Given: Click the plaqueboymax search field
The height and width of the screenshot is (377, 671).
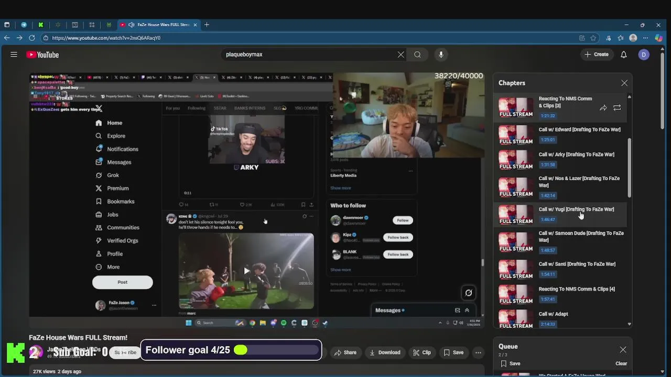Looking at the screenshot, I should 309,54.
